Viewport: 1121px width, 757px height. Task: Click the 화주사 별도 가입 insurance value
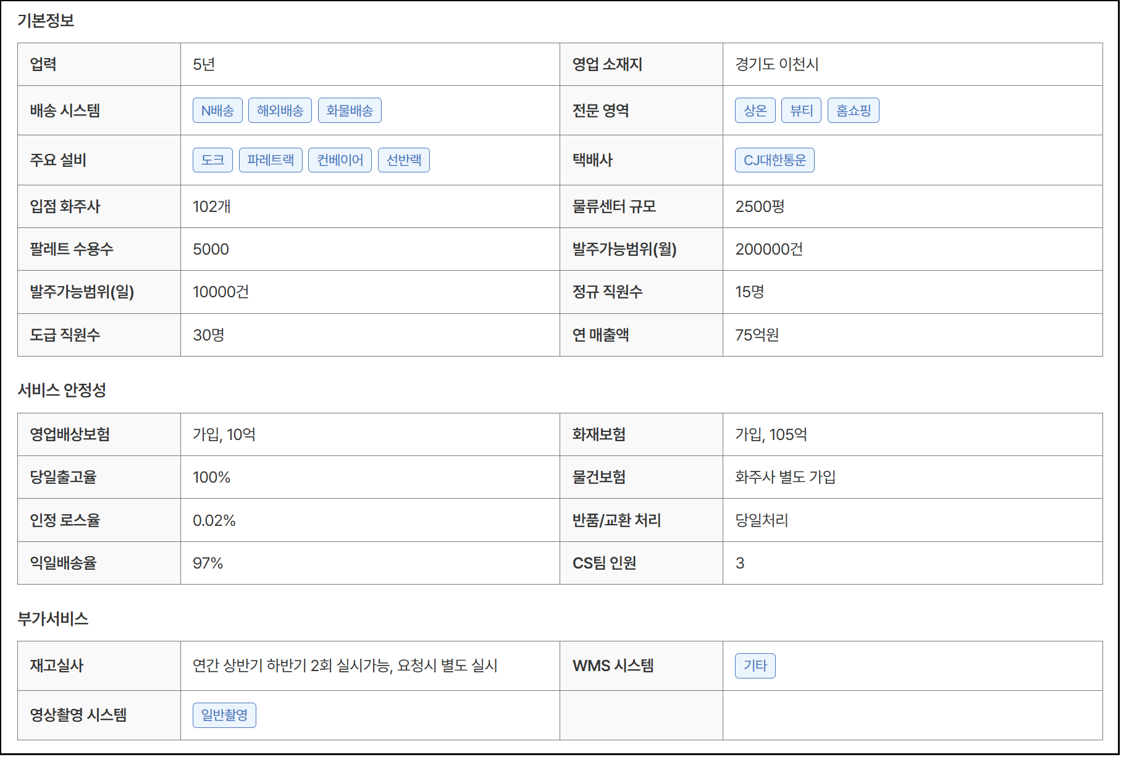[x=785, y=477]
